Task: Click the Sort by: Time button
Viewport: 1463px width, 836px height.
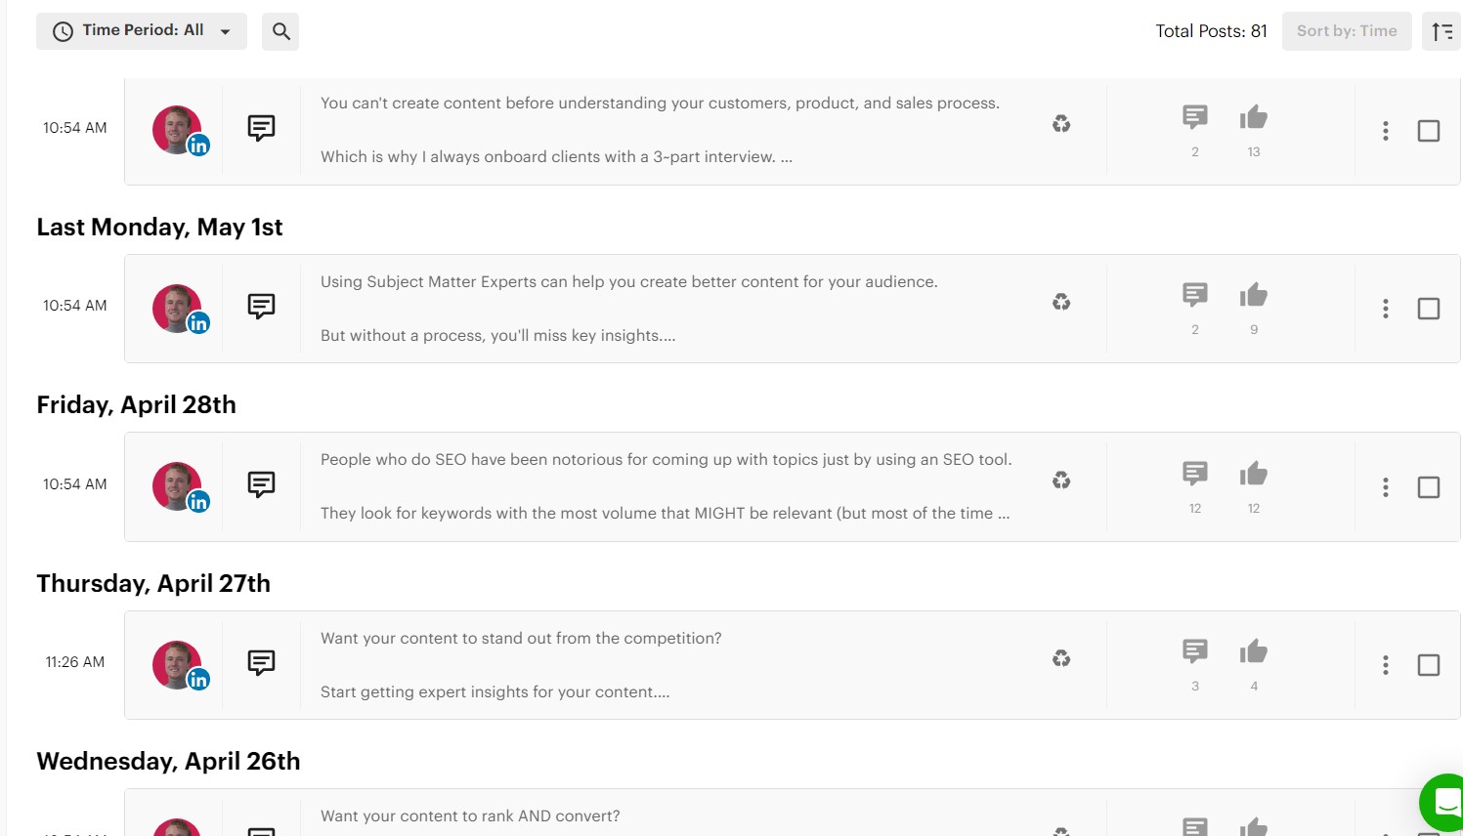Action: tap(1346, 31)
